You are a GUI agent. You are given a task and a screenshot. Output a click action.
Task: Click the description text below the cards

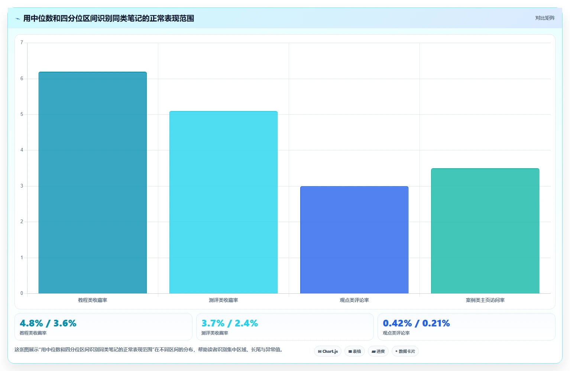pyautogui.click(x=149, y=349)
